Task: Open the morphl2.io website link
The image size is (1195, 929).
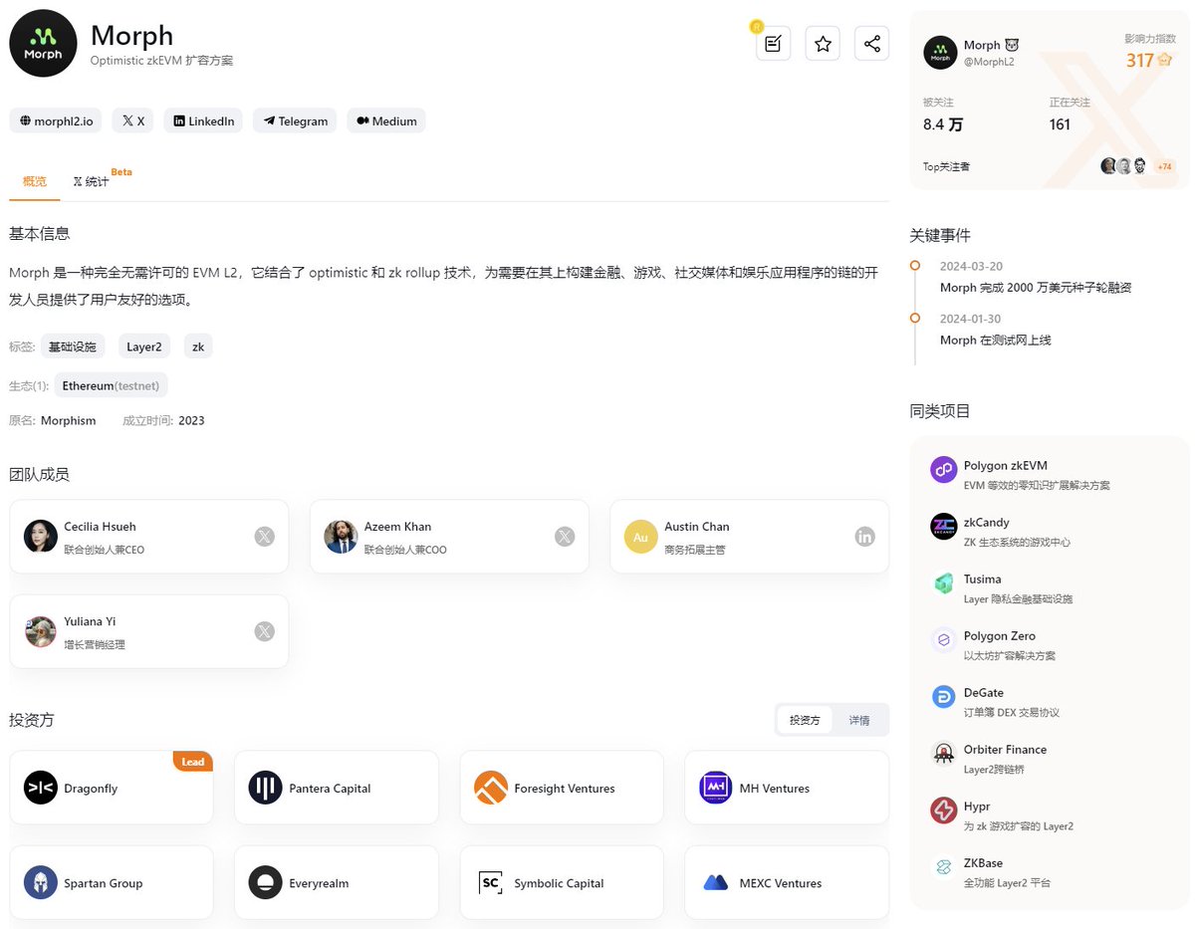Action: click(x=56, y=120)
